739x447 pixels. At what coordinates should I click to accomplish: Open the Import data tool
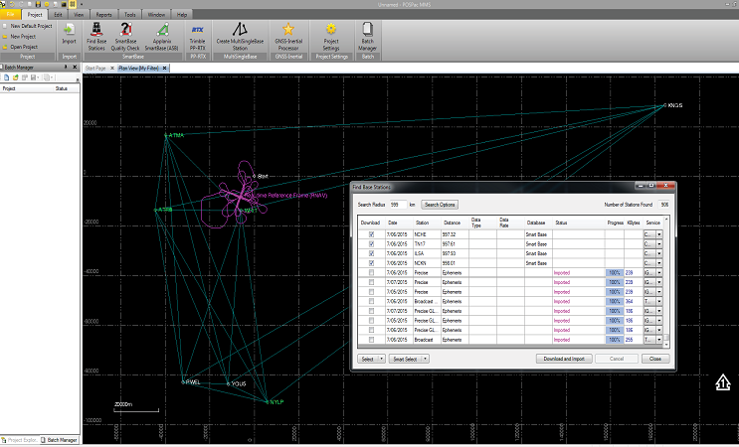pos(69,34)
